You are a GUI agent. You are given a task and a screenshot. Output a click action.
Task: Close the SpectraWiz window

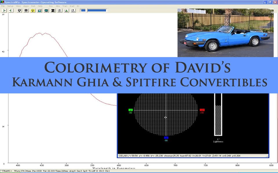point(275,2)
